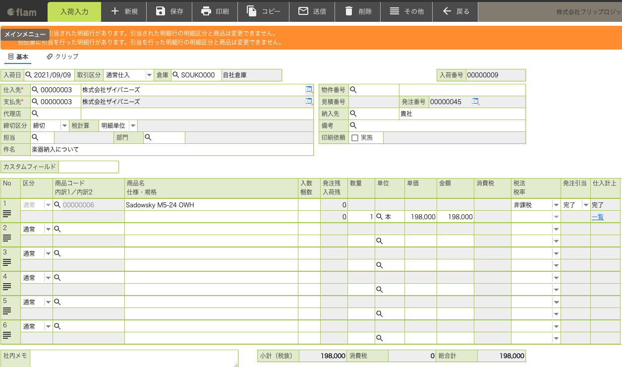Click the 倉庫 search magnifier icon

tap(175, 75)
